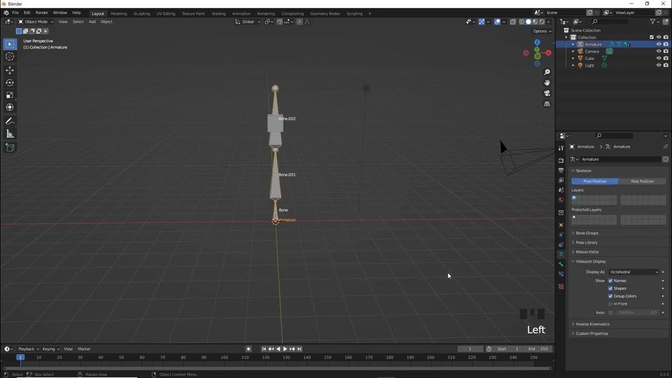Uncheck the Names display checkbox
The width and height of the screenshot is (672, 378).
611,280
